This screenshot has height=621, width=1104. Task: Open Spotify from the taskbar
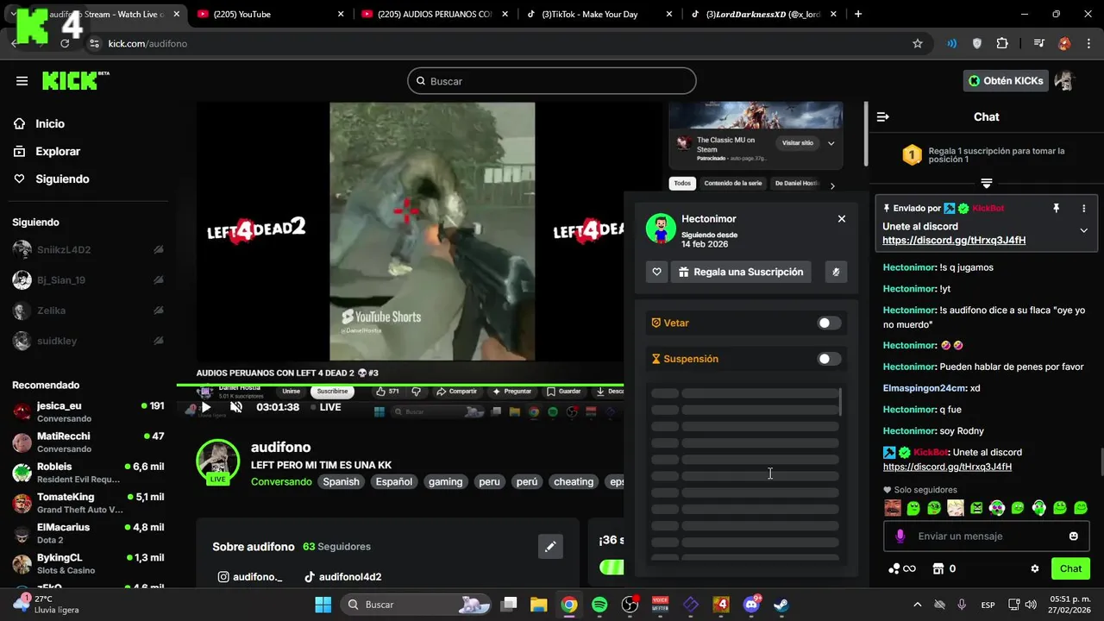tap(599, 605)
